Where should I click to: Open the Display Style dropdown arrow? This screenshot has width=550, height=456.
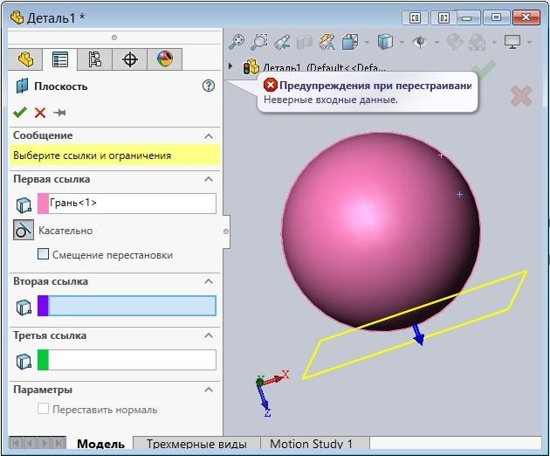point(402,43)
